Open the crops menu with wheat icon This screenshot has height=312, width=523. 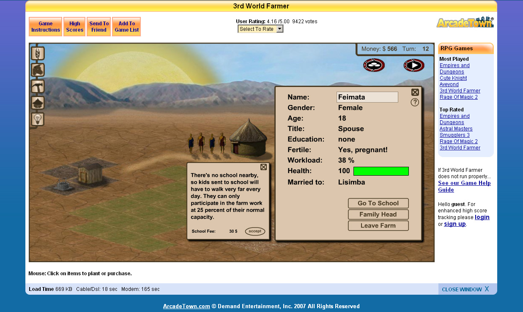coord(38,53)
